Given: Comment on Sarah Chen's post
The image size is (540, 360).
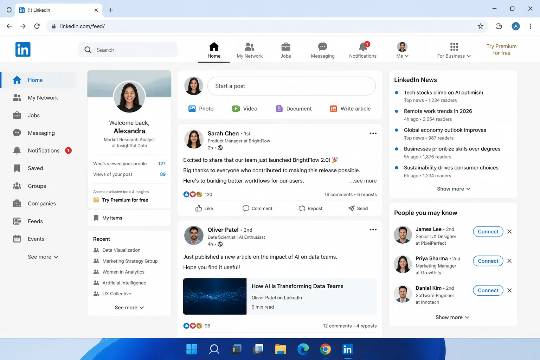Looking at the screenshot, I should coord(257,208).
